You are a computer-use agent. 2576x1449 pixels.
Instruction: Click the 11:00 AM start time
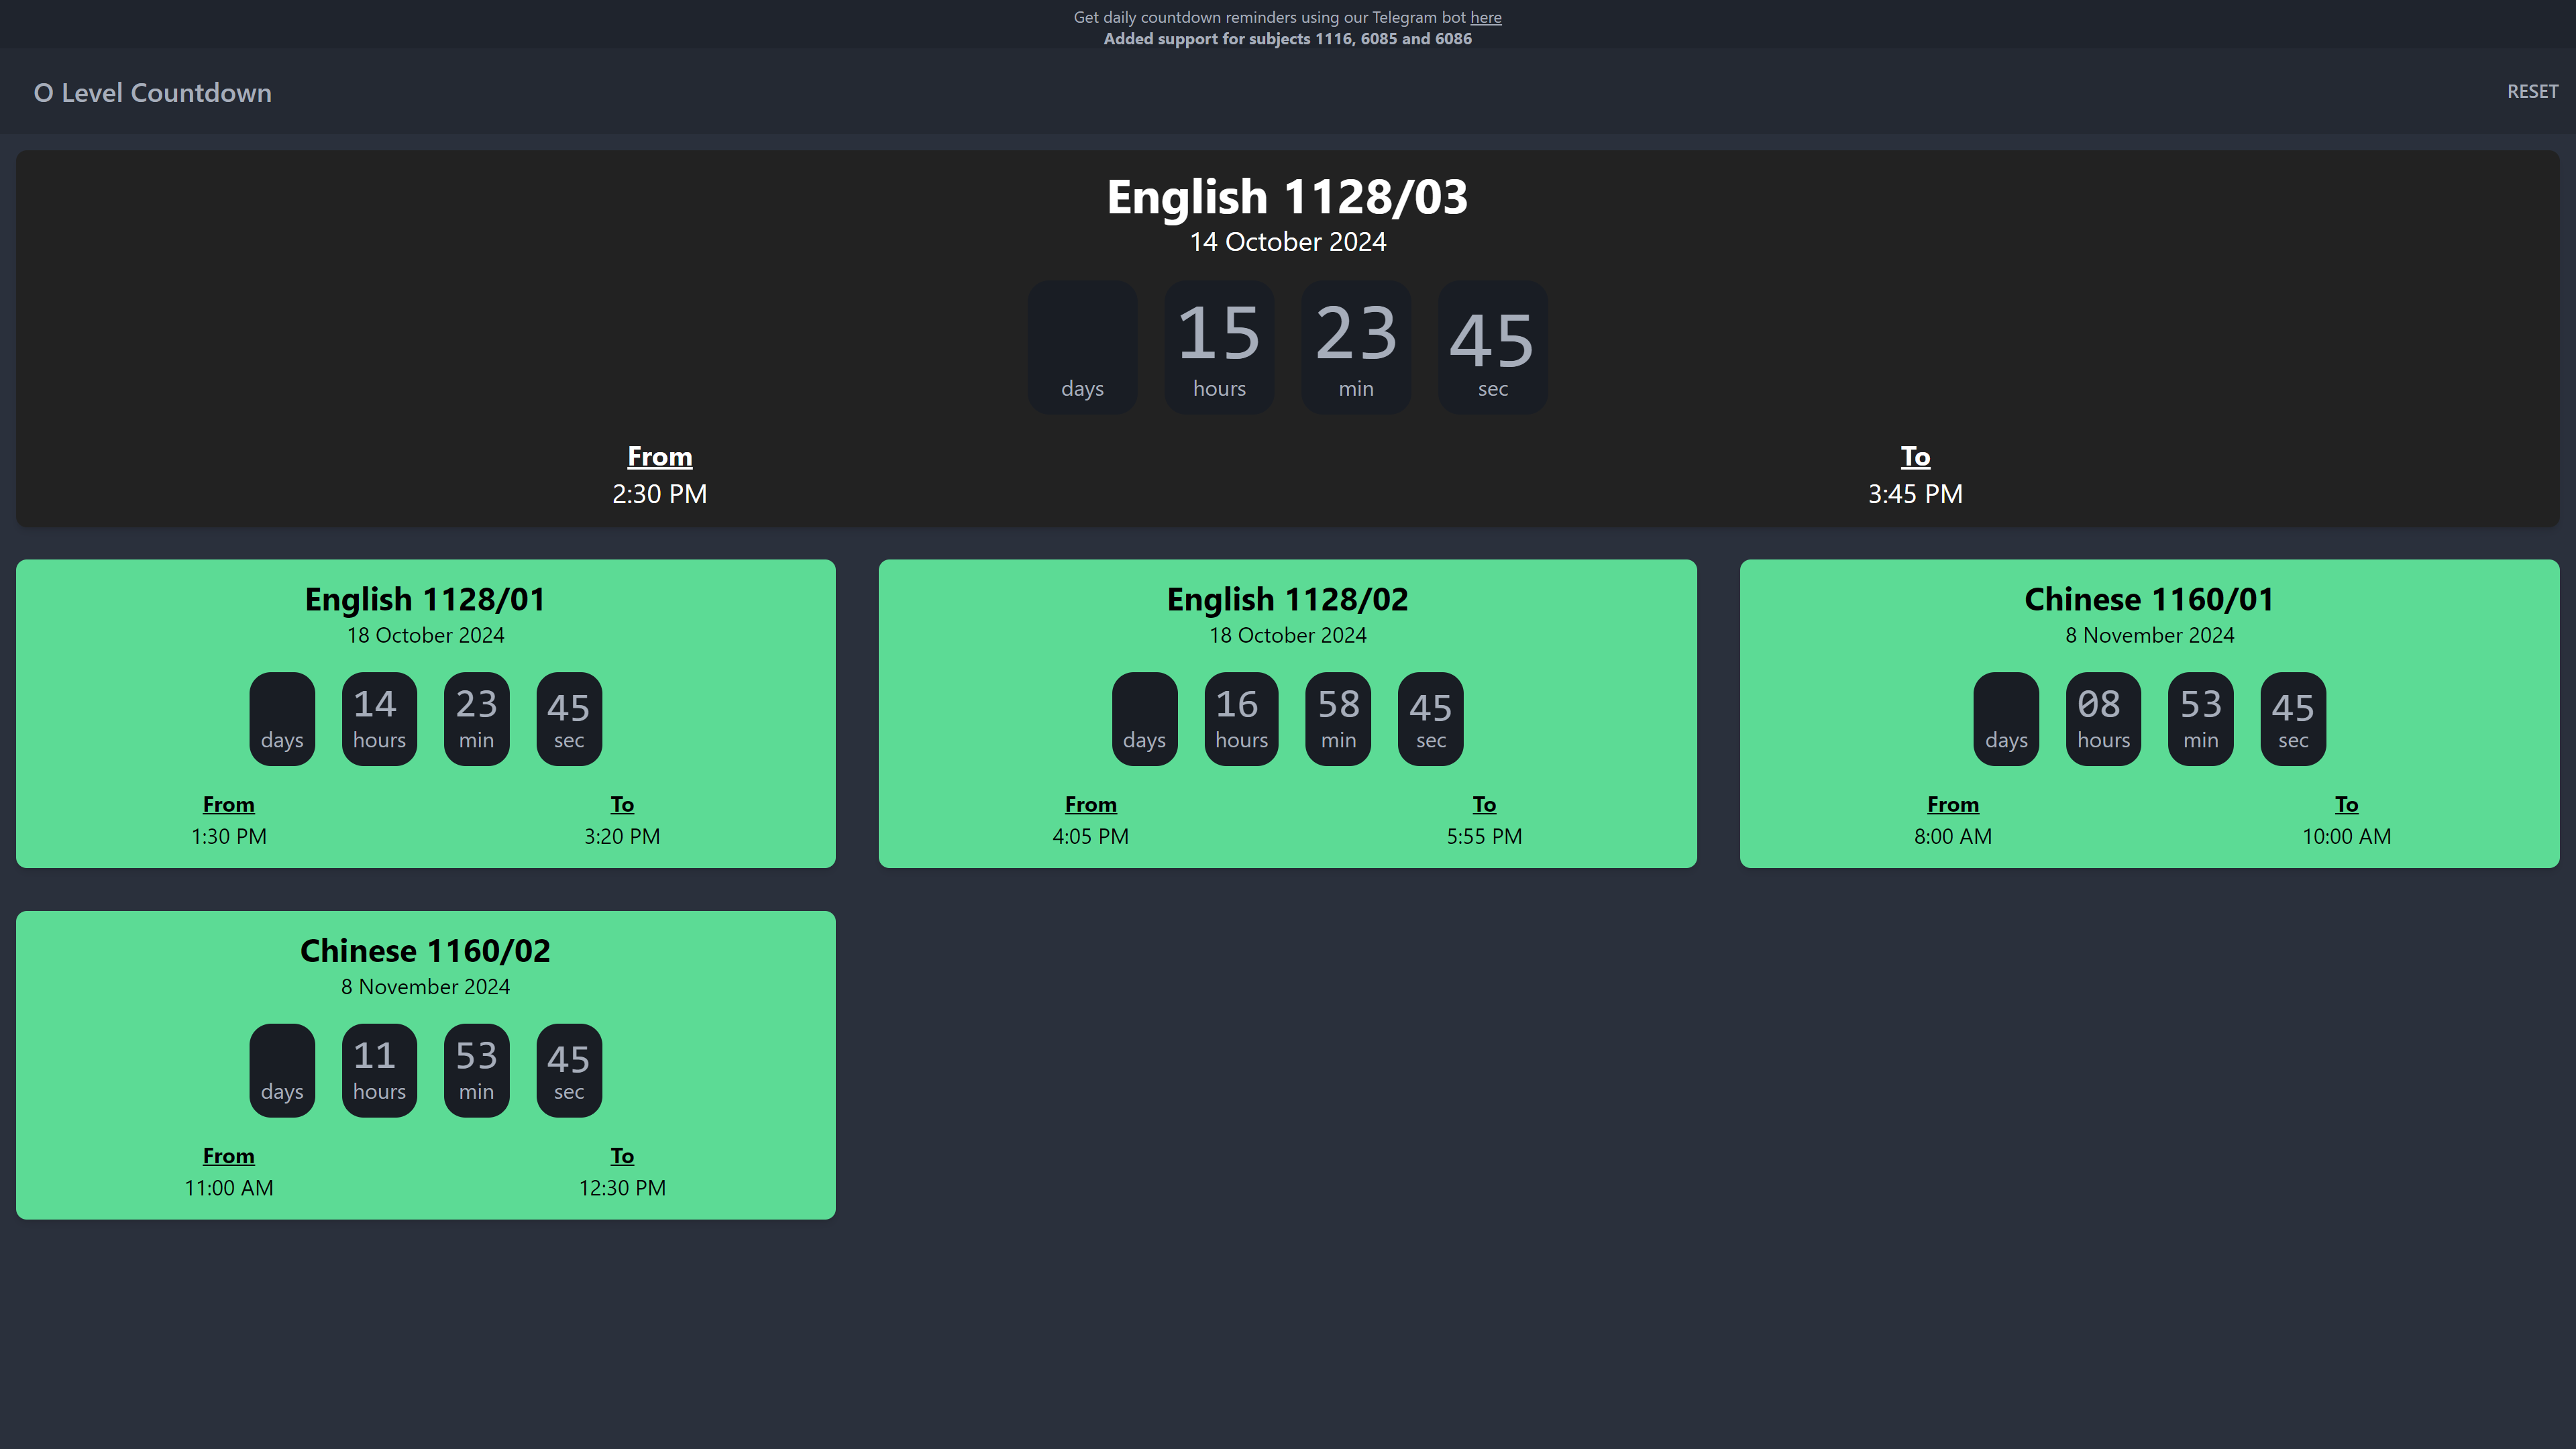tap(229, 1188)
